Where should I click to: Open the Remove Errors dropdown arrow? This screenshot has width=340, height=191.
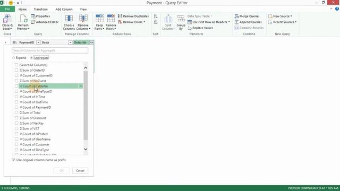point(144,22)
